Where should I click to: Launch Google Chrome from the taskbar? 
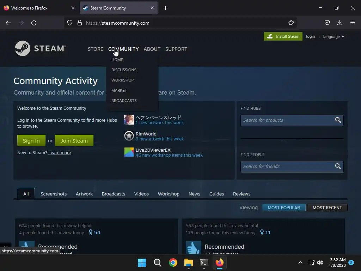(173, 263)
